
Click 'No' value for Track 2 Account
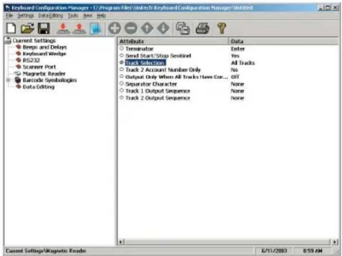coord(234,70)
